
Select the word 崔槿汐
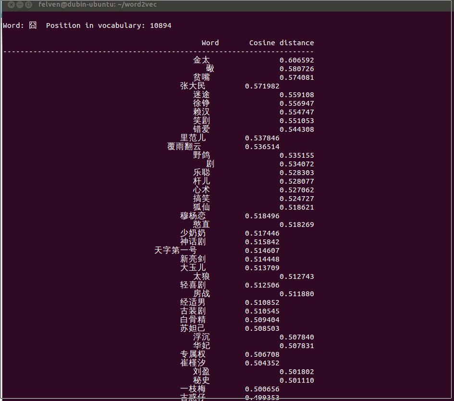[x=193, y=363]
